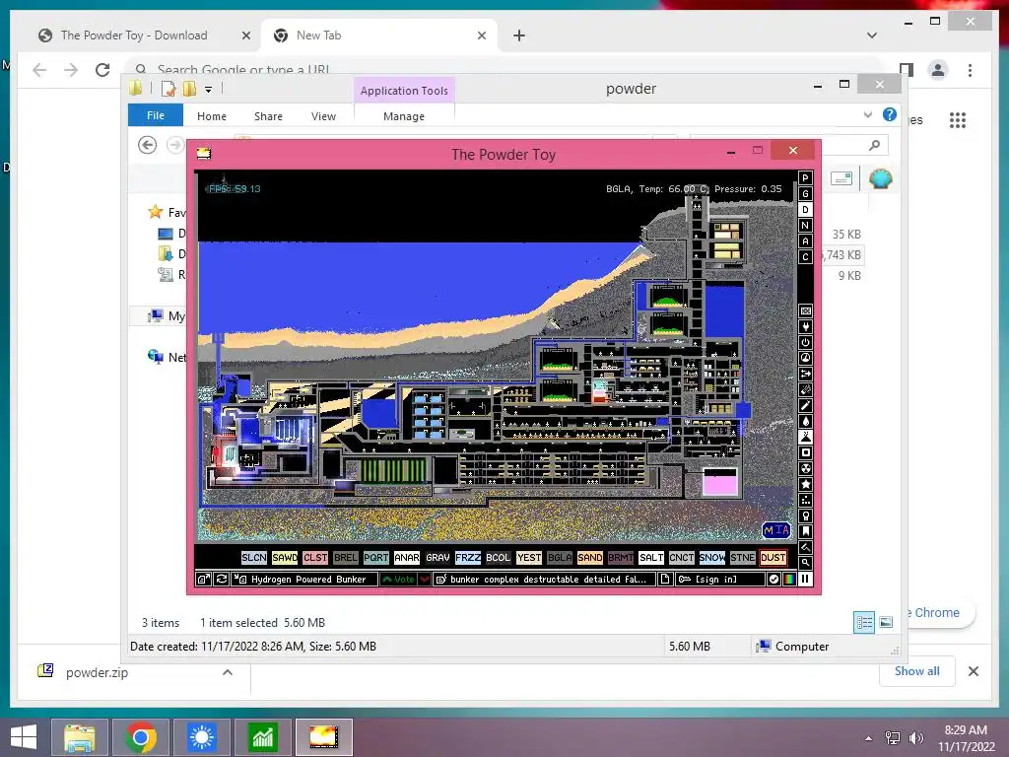Open the rainbow render options icon
Image resolution: width=1009 pixels, height=757 pixels.
789,580
